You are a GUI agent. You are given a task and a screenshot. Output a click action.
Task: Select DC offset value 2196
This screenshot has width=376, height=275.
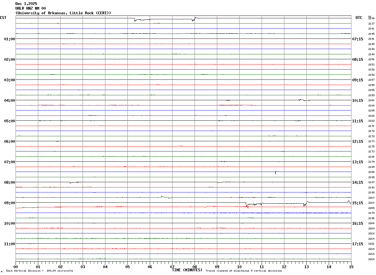pos(371,218)
